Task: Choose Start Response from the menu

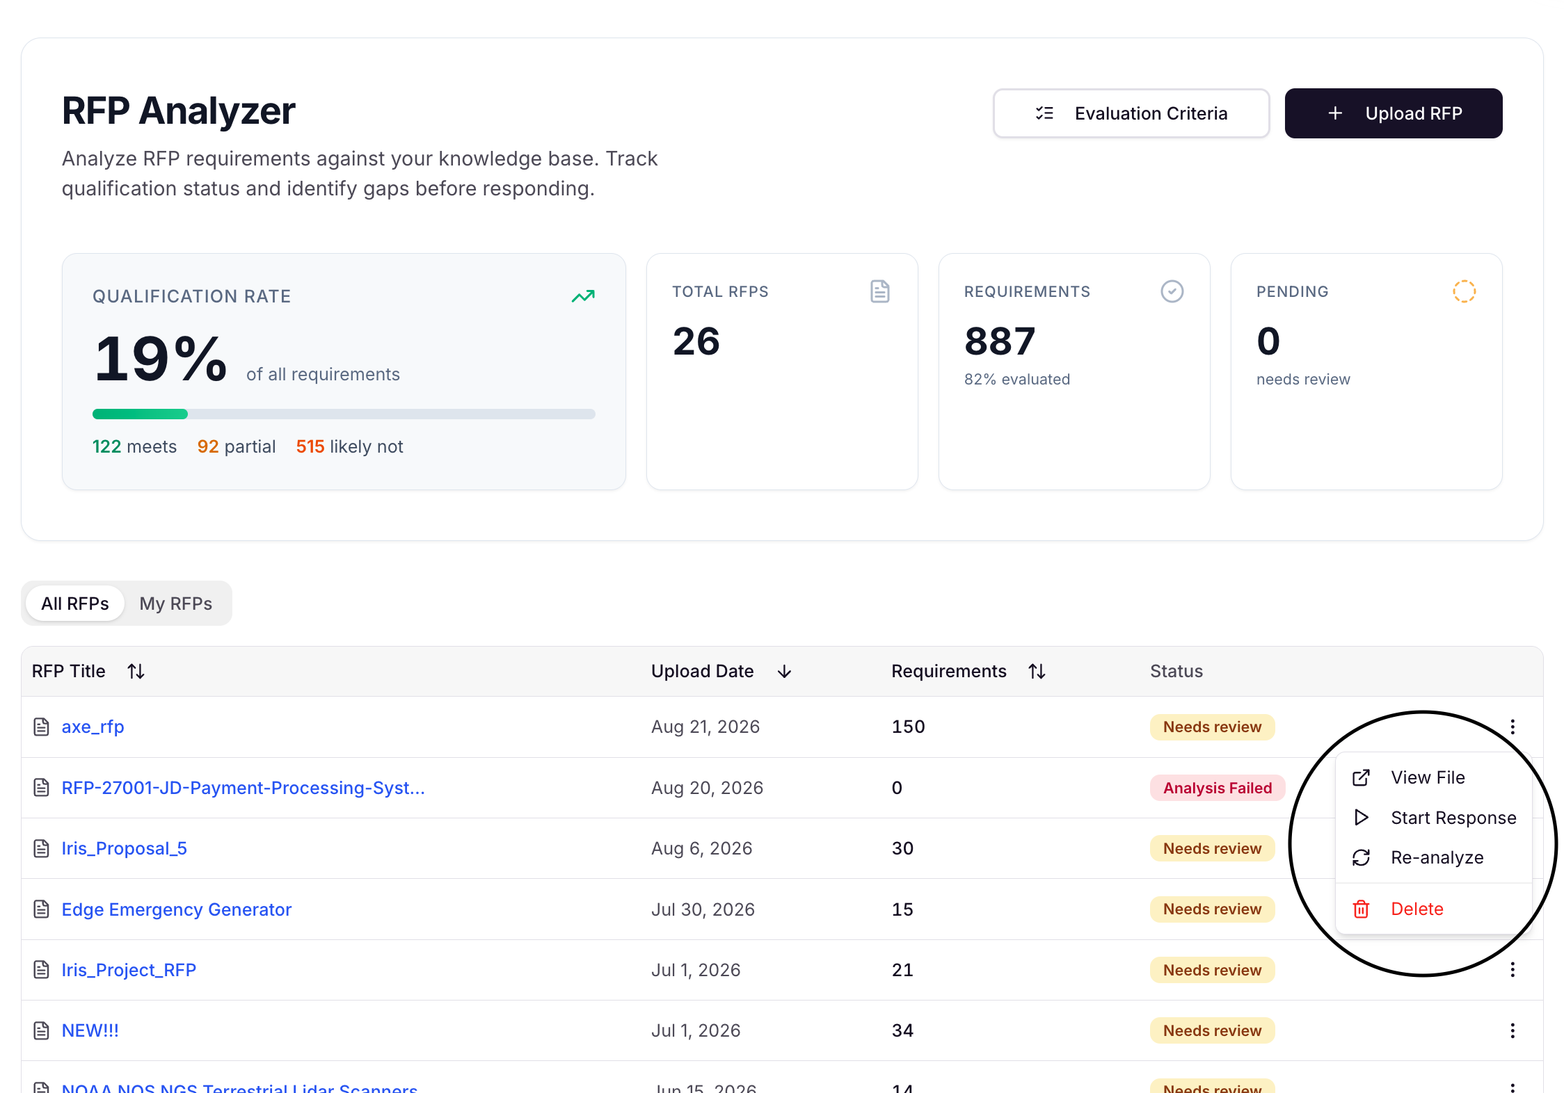Action: [1433, 818]
